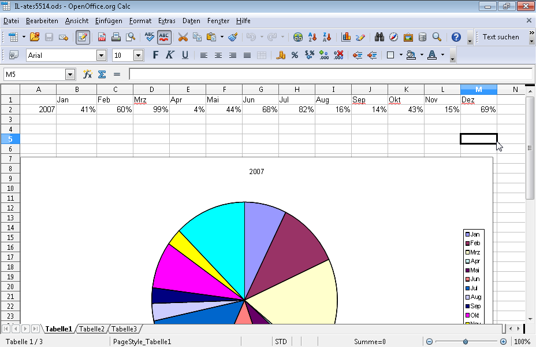This screenshot has height=347, width=536.
Task: Click the New spreadsheet icon
Action: coord(13,37)
